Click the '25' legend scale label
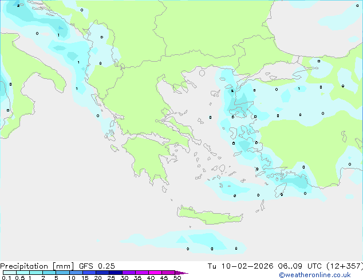The width and height of the screenshot is (363, 280). tap(111, 278)
